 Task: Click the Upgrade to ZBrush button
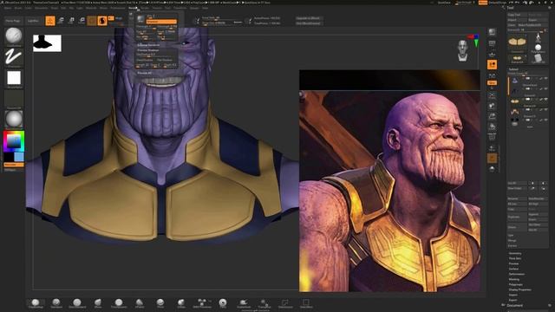(309, 18)
